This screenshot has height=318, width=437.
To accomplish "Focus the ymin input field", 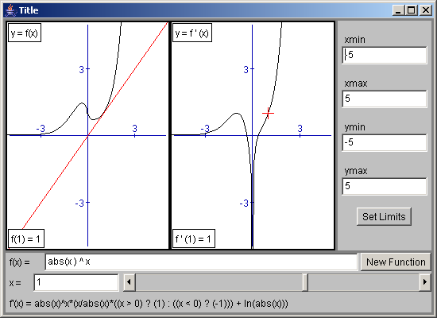I will click(385, 142).
